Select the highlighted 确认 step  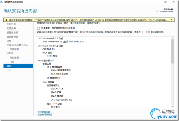[18, 66]
